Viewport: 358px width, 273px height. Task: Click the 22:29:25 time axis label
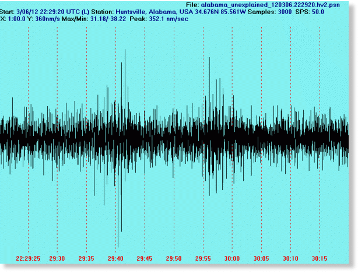tap(28, 258)
